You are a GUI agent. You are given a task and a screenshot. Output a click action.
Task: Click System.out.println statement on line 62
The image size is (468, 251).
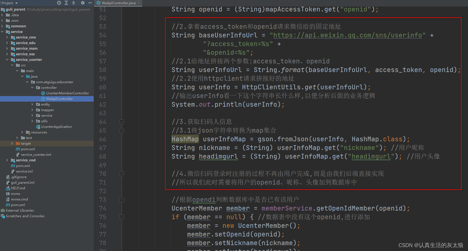click(x=228, y=104)
